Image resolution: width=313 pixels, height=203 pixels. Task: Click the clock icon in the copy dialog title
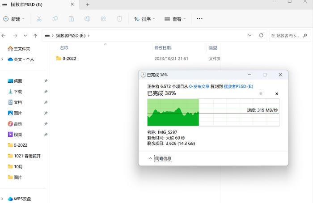pyautogui.click(x=143, y=75)
